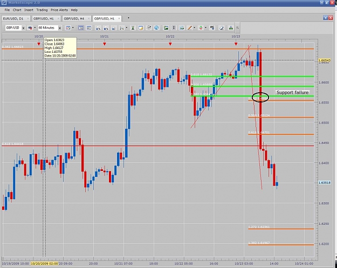Image resolution: width=337 pixels, height=268 pixels.
Task: Click the icon right of text tool
Action: 182,28
